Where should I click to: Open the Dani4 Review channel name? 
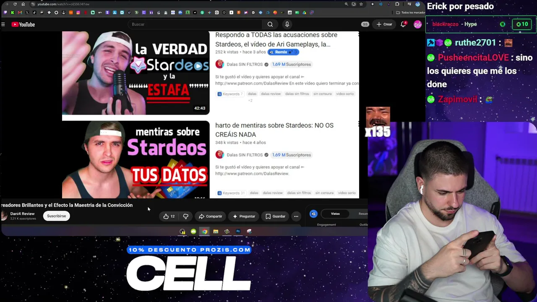click(22, 214)
